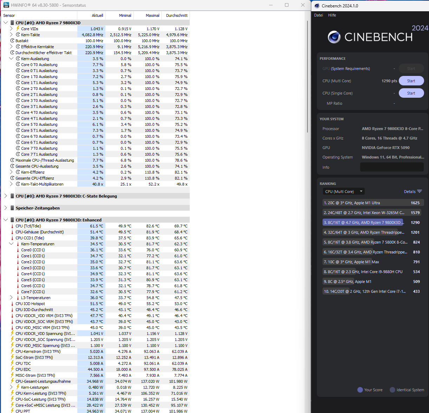Click the clock icon beside Gesamte CPU-Auslastung
The image size is (429, 413).
pos(12,166)
